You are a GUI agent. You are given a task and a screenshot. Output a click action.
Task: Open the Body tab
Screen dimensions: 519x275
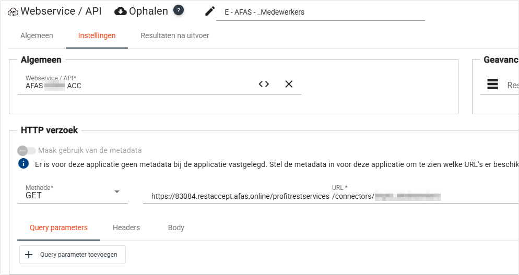coord(176,228)
